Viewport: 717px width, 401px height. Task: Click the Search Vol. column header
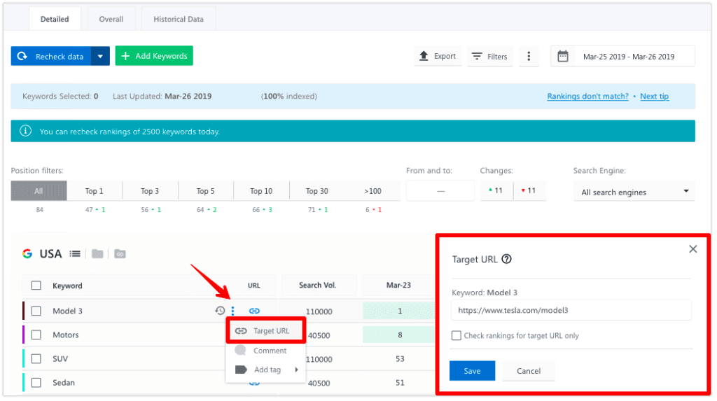317,285
